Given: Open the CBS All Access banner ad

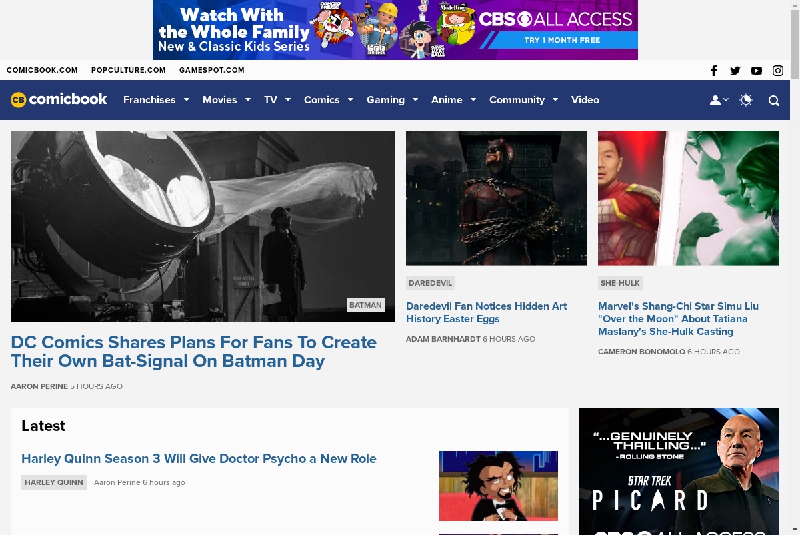Looking at the screenshot, I should point(395,30).
